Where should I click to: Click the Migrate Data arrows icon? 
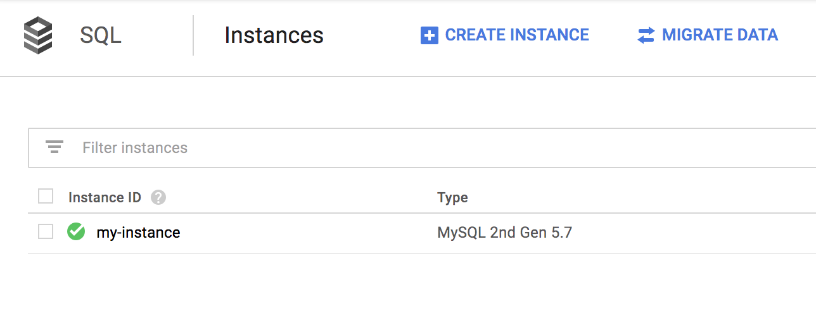coord(646,35)
